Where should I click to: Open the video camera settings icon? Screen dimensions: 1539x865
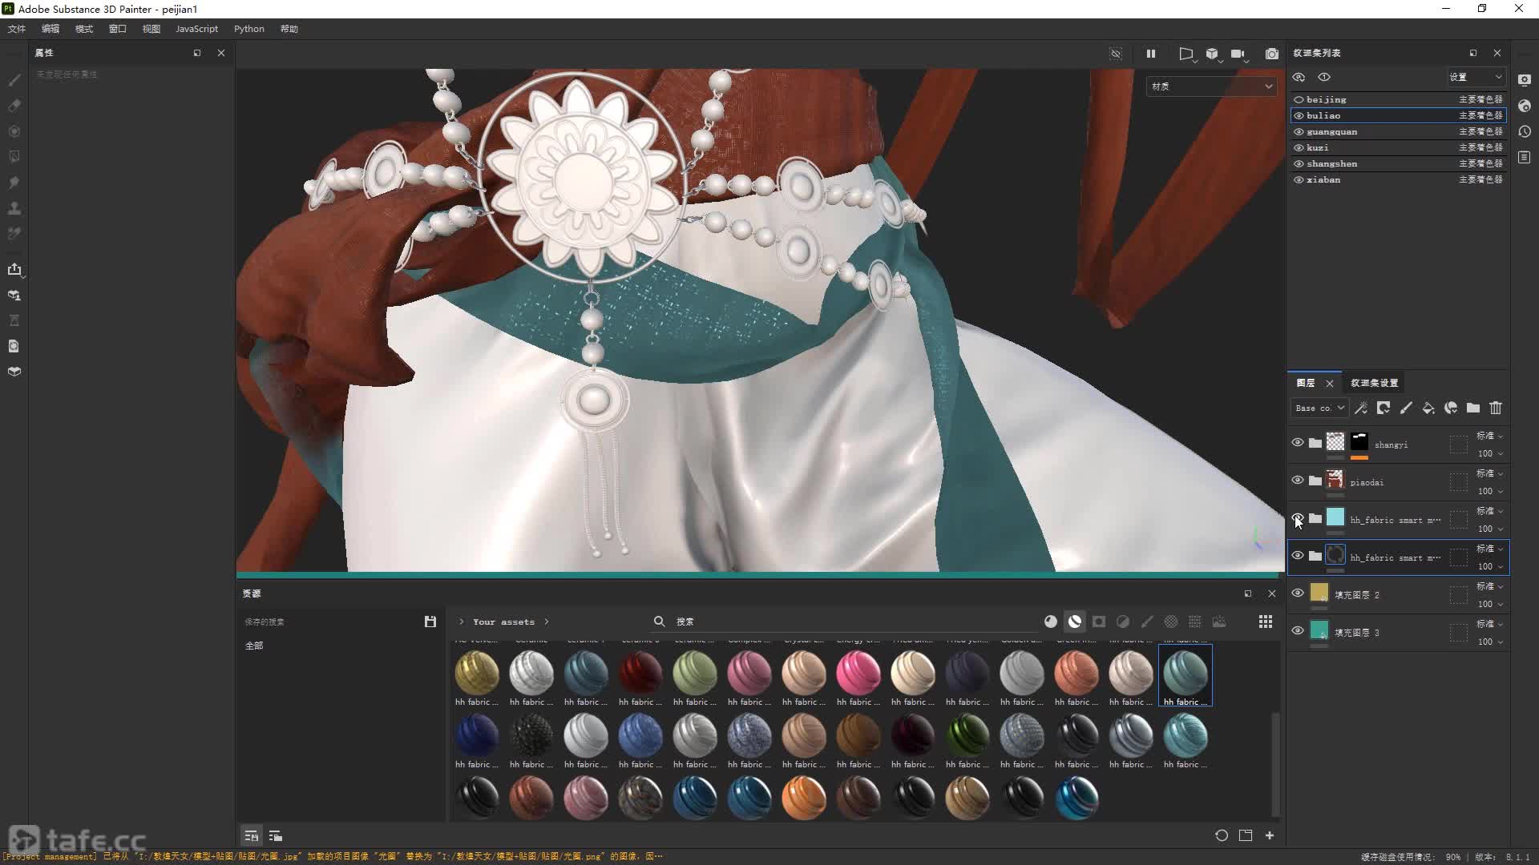coord(1238,54)
